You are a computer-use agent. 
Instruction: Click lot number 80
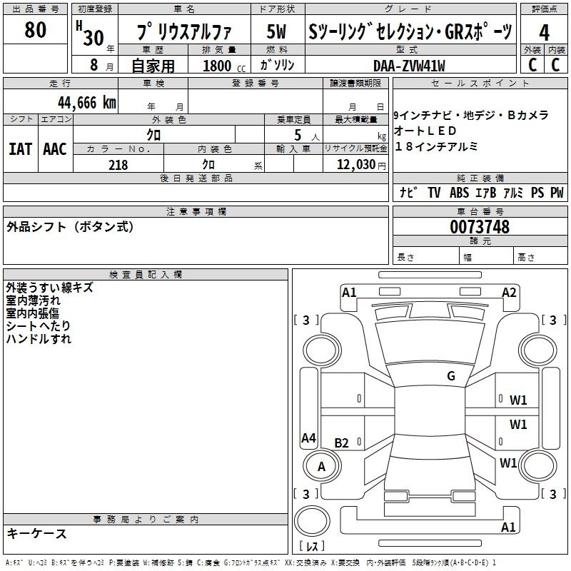click(35, 30)
